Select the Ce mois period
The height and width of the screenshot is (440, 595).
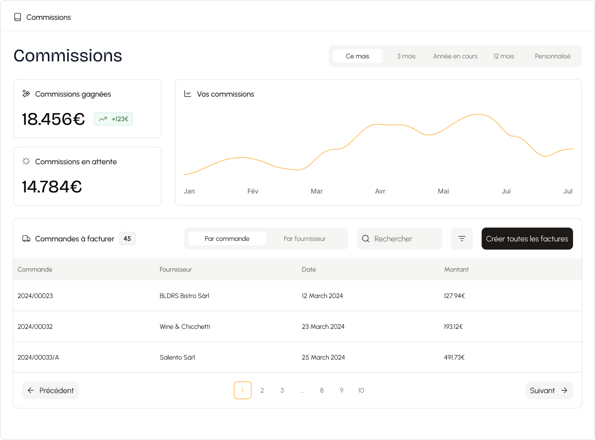(x=357, y=56)
